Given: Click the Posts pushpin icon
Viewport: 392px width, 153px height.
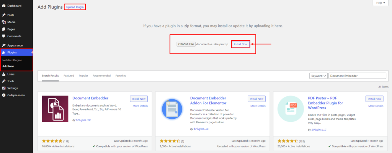Looking at the screenshot, I should tap(4, 15).
